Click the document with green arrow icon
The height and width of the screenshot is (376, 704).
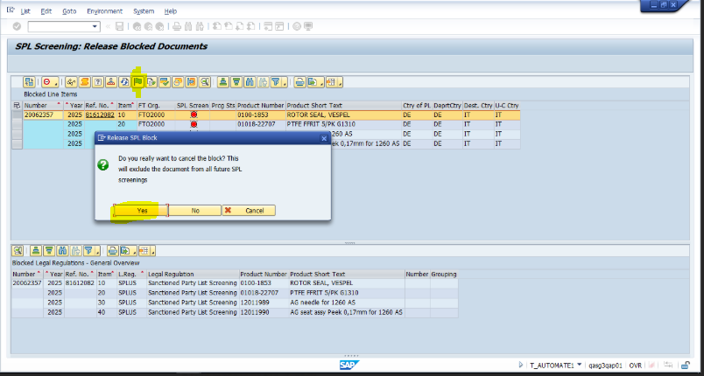151,82
